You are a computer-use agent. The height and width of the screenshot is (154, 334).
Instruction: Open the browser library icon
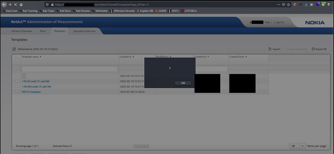(x=312, y=4)
